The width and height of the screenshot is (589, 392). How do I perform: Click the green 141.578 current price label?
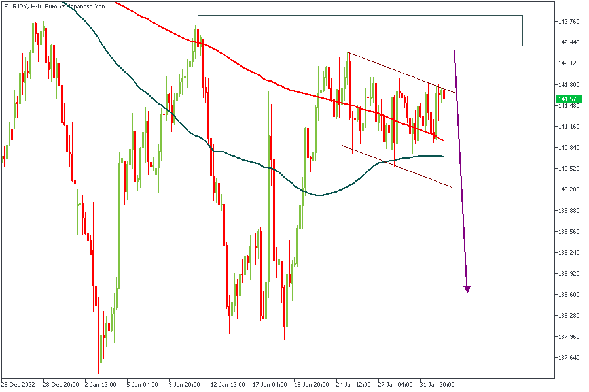point(567,99)
